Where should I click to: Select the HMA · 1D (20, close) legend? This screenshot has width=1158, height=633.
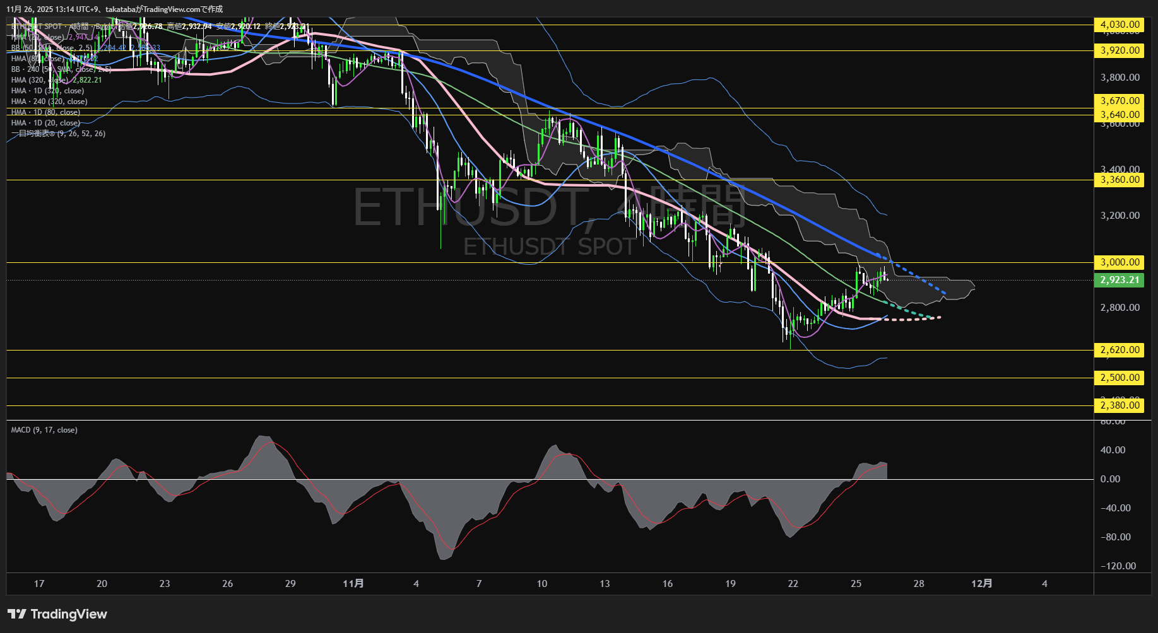(45, 123)
